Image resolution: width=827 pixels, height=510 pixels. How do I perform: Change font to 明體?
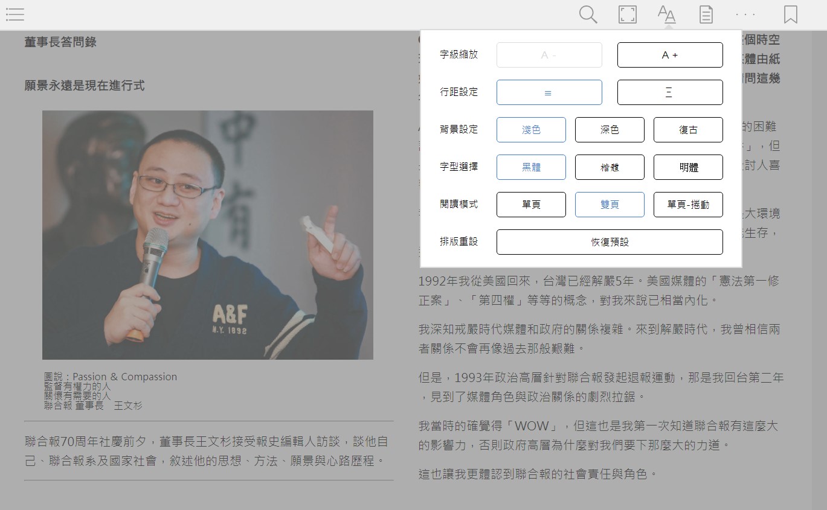coord(688,167)
